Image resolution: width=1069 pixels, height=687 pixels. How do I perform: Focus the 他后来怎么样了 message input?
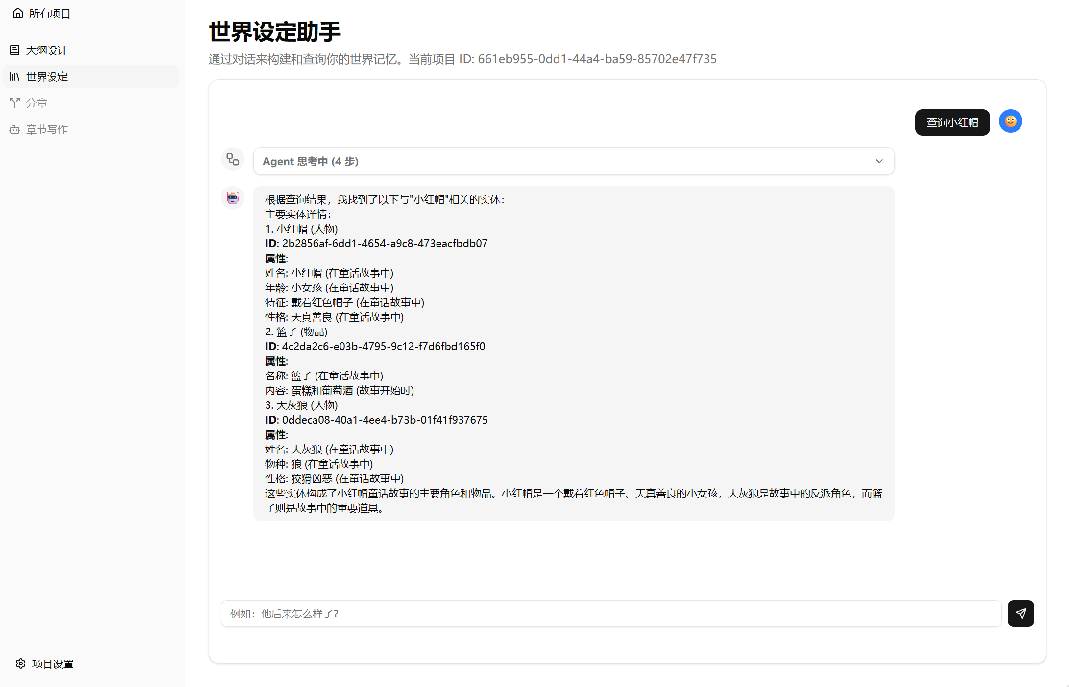pos(610,614)
